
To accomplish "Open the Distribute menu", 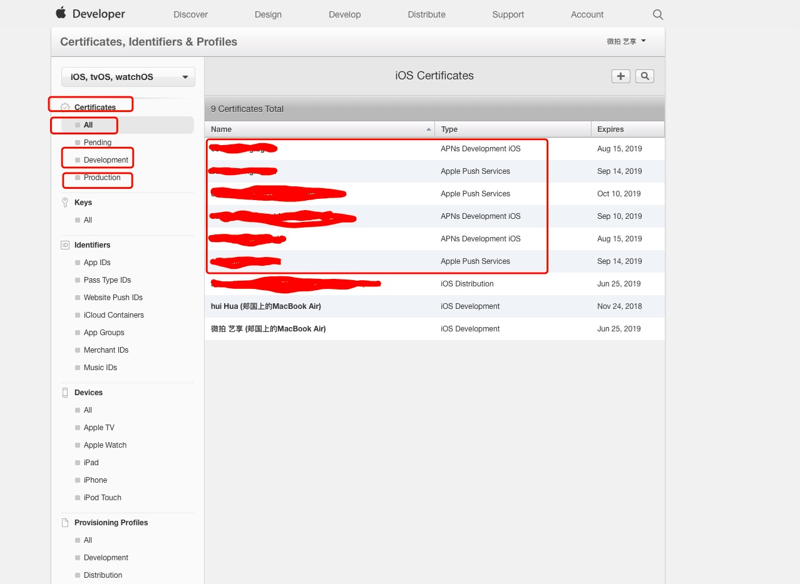I will pos(426,14).
